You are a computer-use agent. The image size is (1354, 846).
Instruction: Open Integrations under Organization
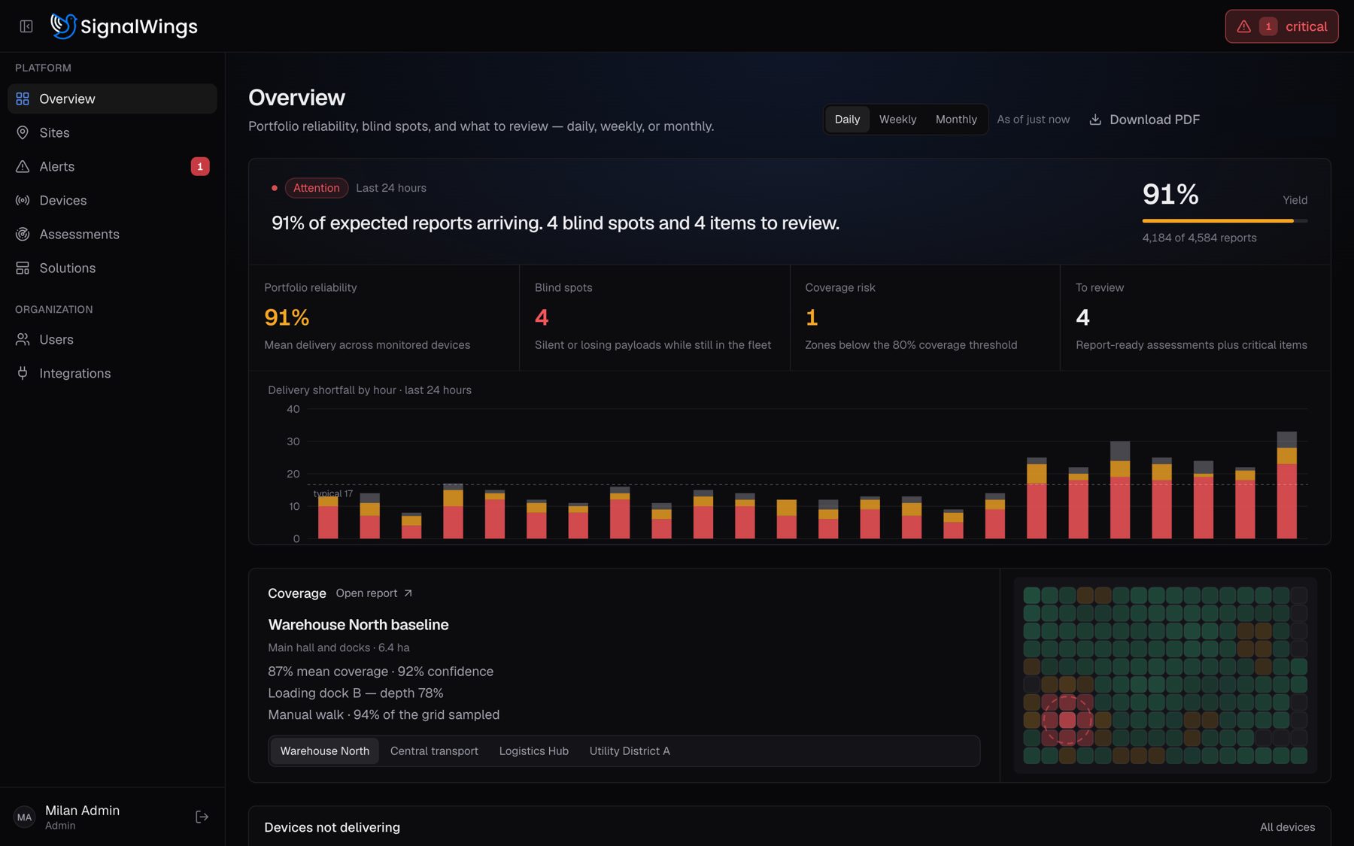click(x=112, y=373)
